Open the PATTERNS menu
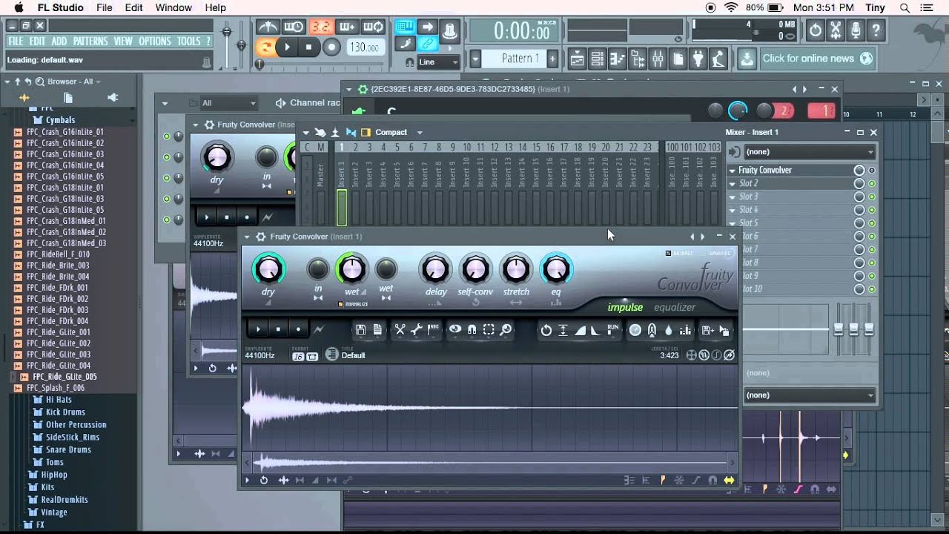This screenshot has width=949, height=534. (90, 42)
